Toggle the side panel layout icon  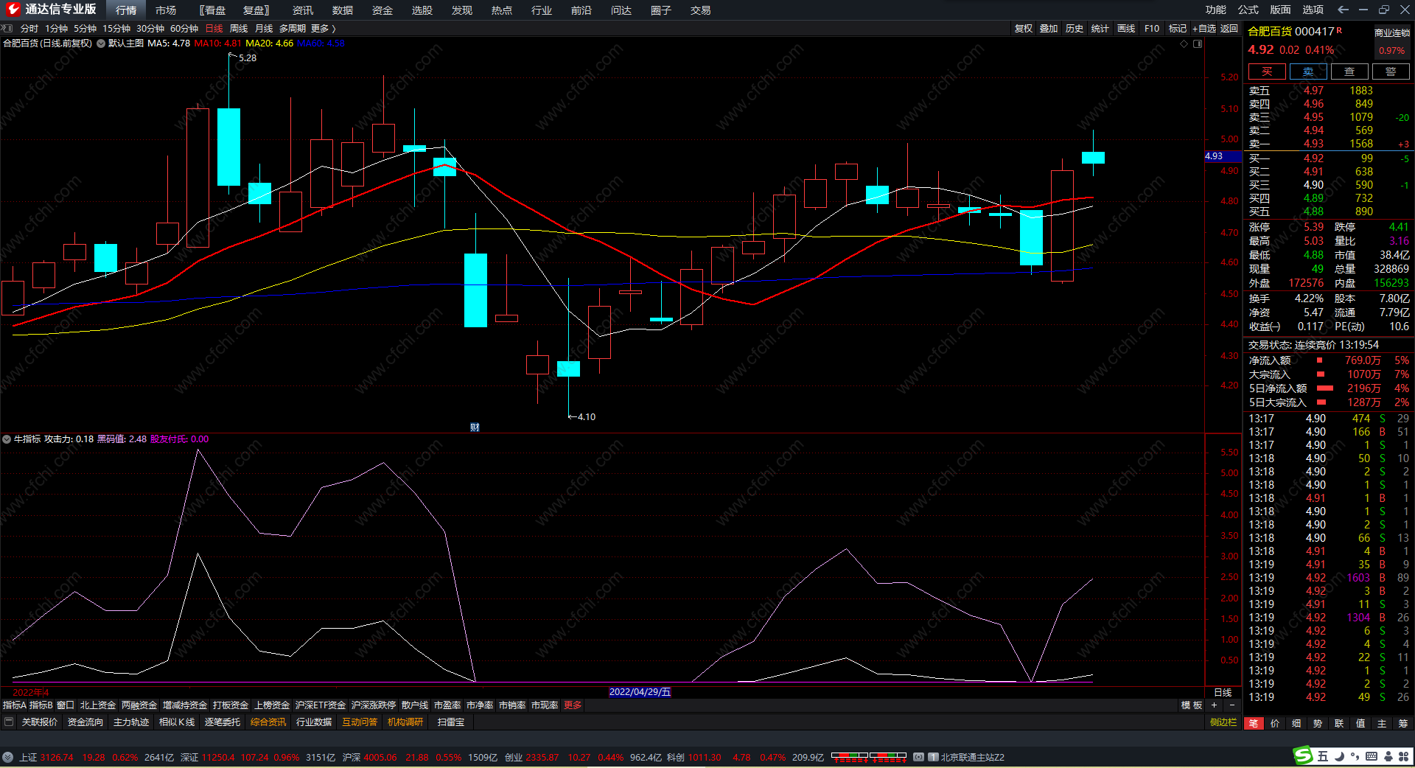[x=1198, y=43]
